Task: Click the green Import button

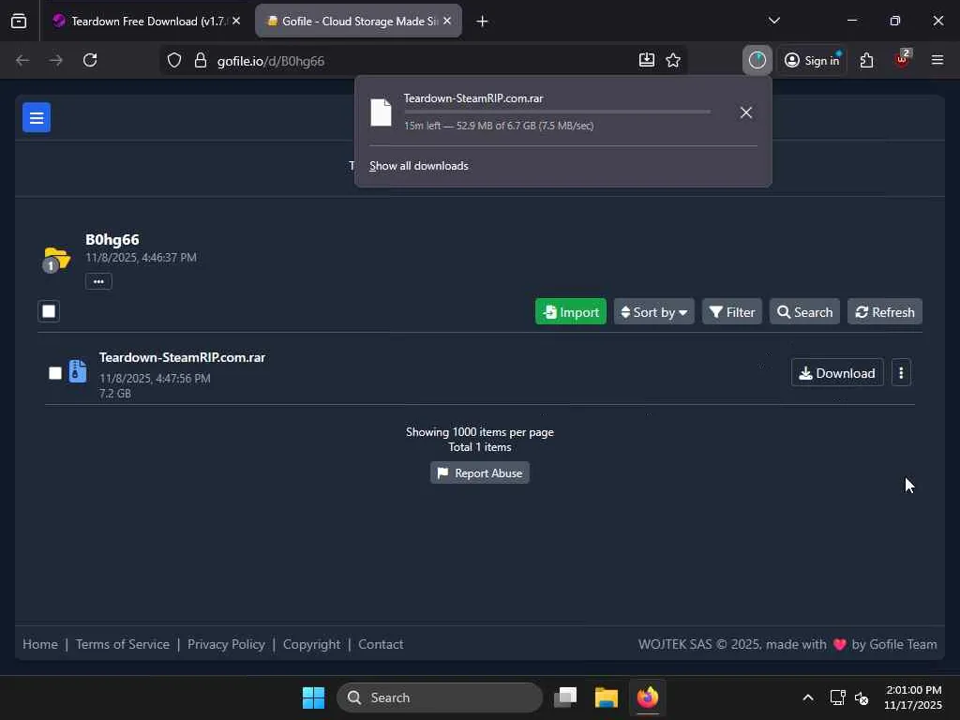Action: (x=571, y=311)
